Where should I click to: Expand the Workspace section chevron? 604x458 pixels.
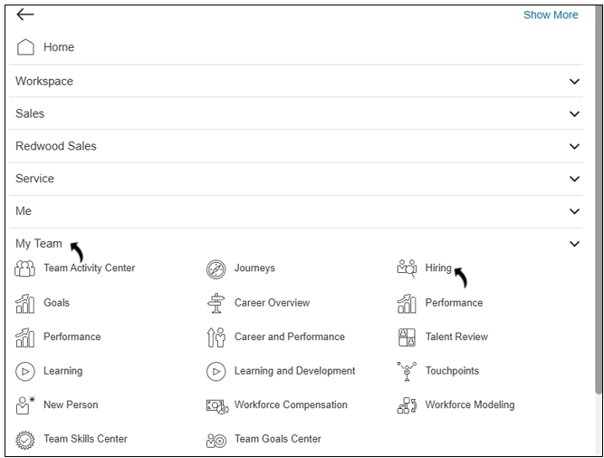[574, 82]
